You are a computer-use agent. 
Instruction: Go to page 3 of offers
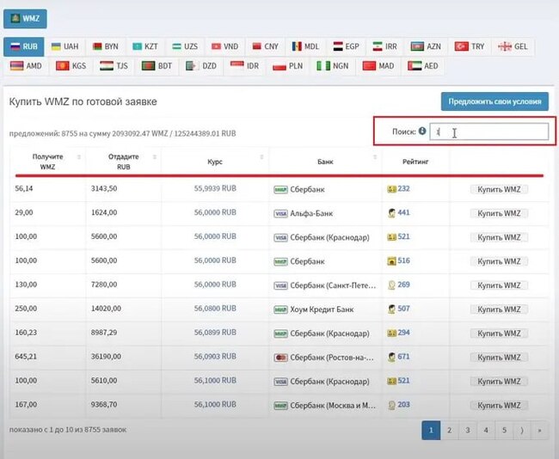[x=467, y=429]
